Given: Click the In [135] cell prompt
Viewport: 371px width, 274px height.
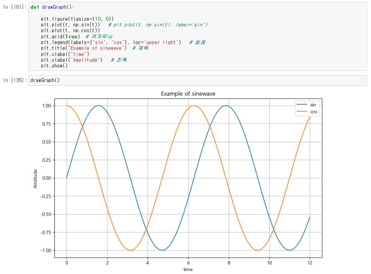Looking at the screenshot, I should [15, 80].
